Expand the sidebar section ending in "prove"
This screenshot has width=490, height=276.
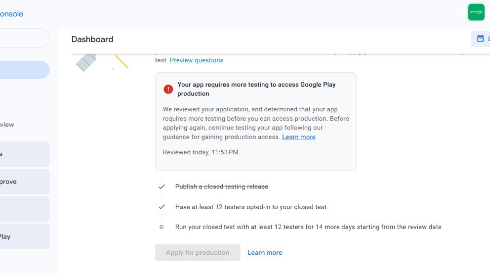click(x=24, y=182)
